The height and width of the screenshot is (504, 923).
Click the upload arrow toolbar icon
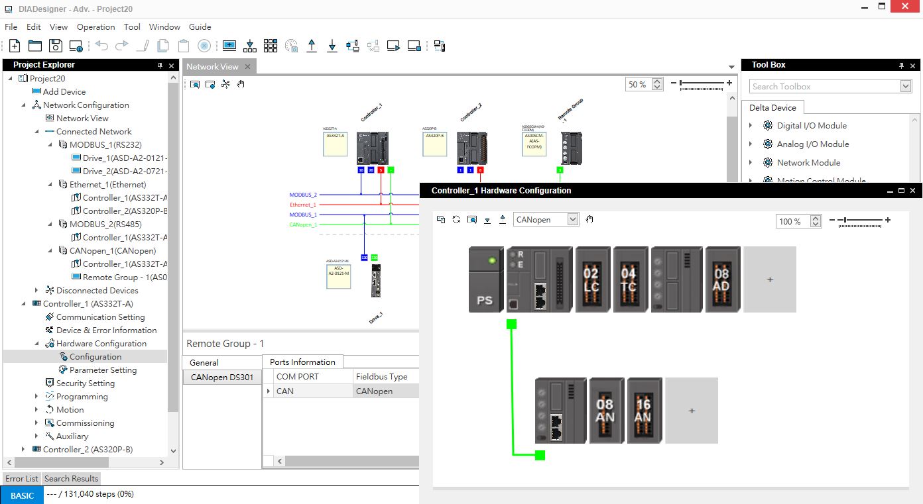coord(312,46)
